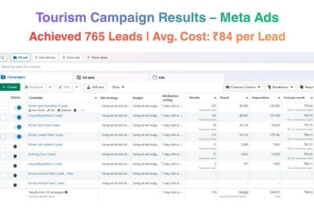Screen dimensions: 314x209
Task: Click More views to add a view
Action: (97, 57)
